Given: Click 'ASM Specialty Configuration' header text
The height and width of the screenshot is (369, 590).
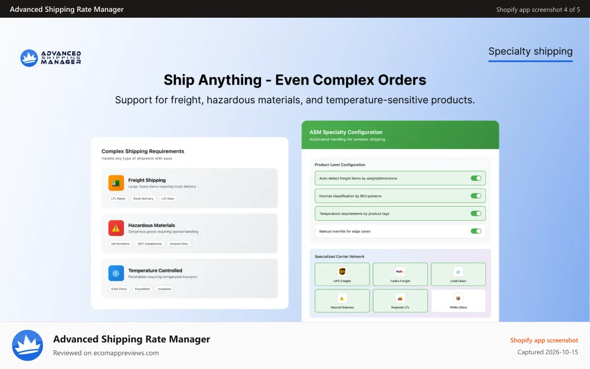Looking at the screenshot, I should tap(346, 132).
